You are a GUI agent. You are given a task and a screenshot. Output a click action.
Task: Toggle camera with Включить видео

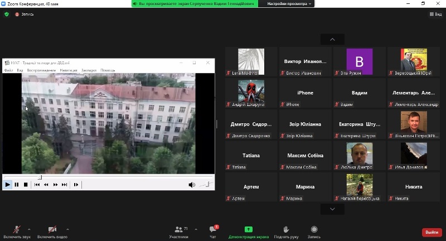click(x=52, y=232)
